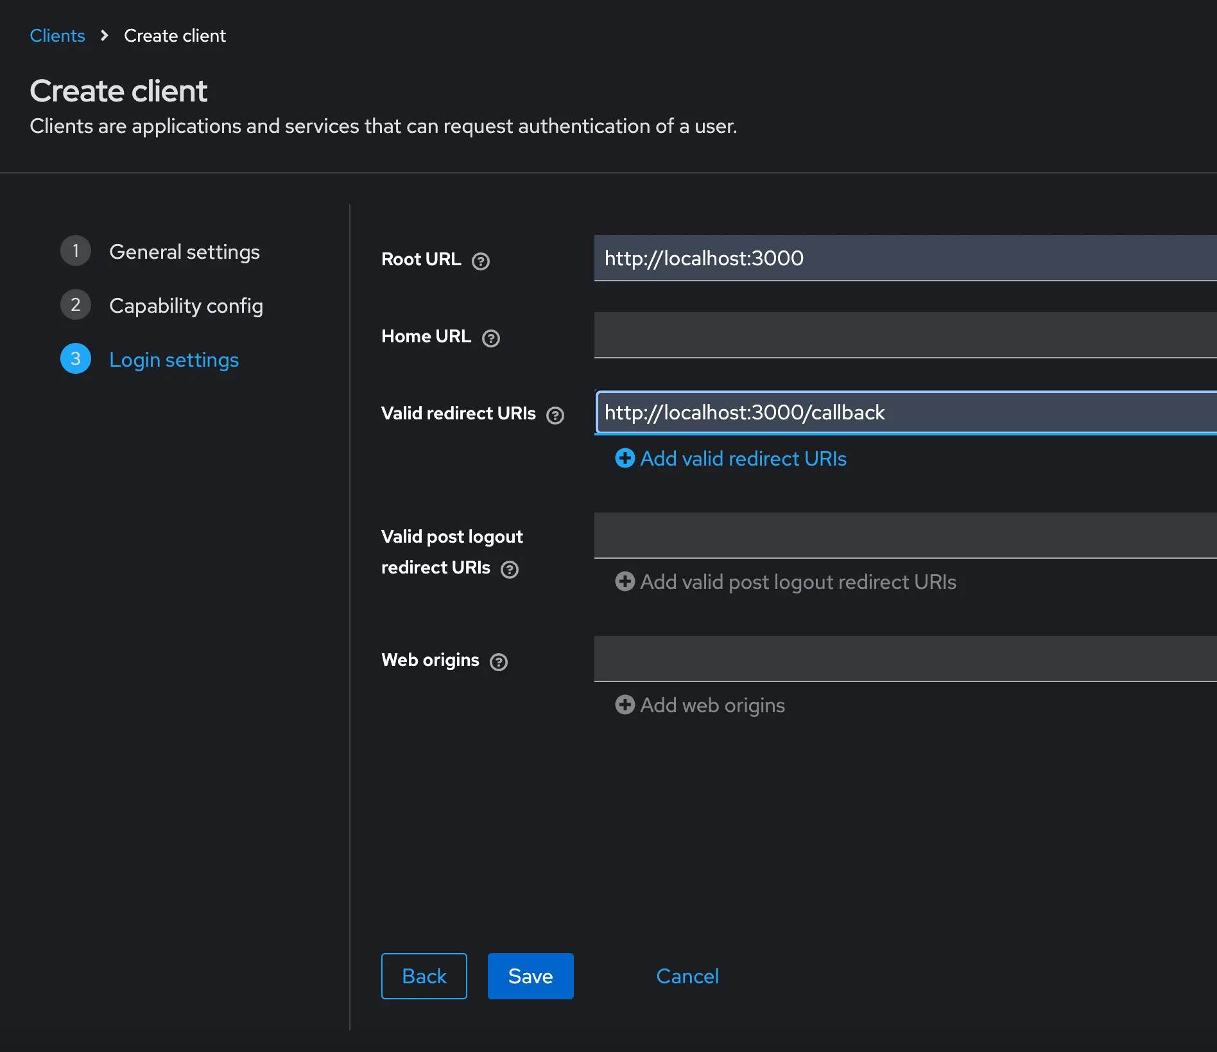Viewport: 1217px width, 1052px height.
Task: Open the Root URL help tooltip icon
Action: point(481,261)
